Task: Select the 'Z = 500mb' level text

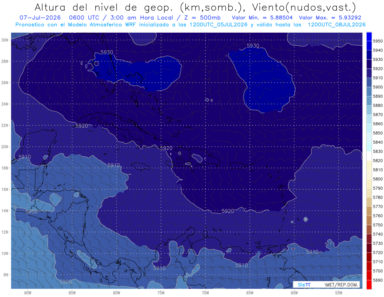Action: (x=202, y=18)
